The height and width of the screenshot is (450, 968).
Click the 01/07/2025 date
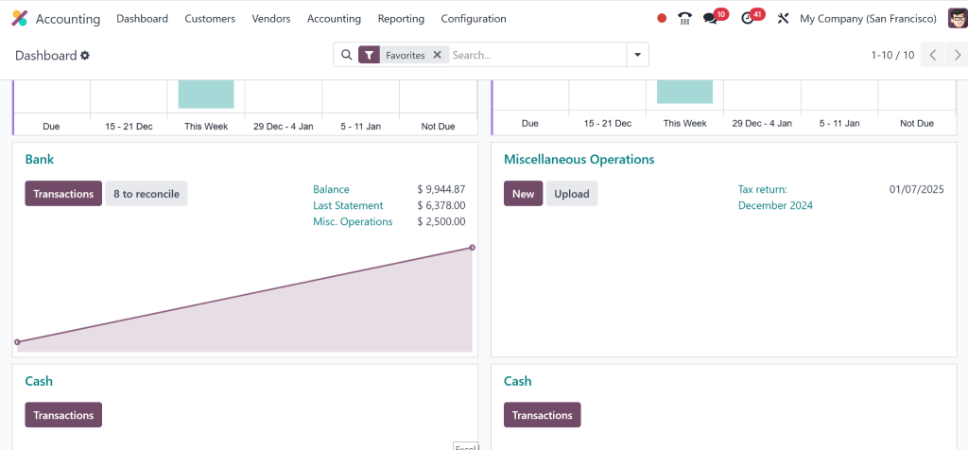[x=917, y=189]
